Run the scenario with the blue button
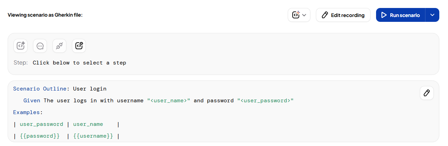This screenshot has height=146, width=448. pos(400,15)
